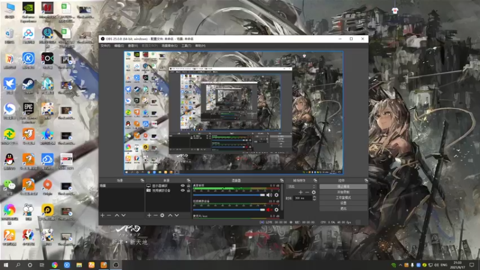Open source properties gear icon

pyautogui.click(x=162, y=215)
